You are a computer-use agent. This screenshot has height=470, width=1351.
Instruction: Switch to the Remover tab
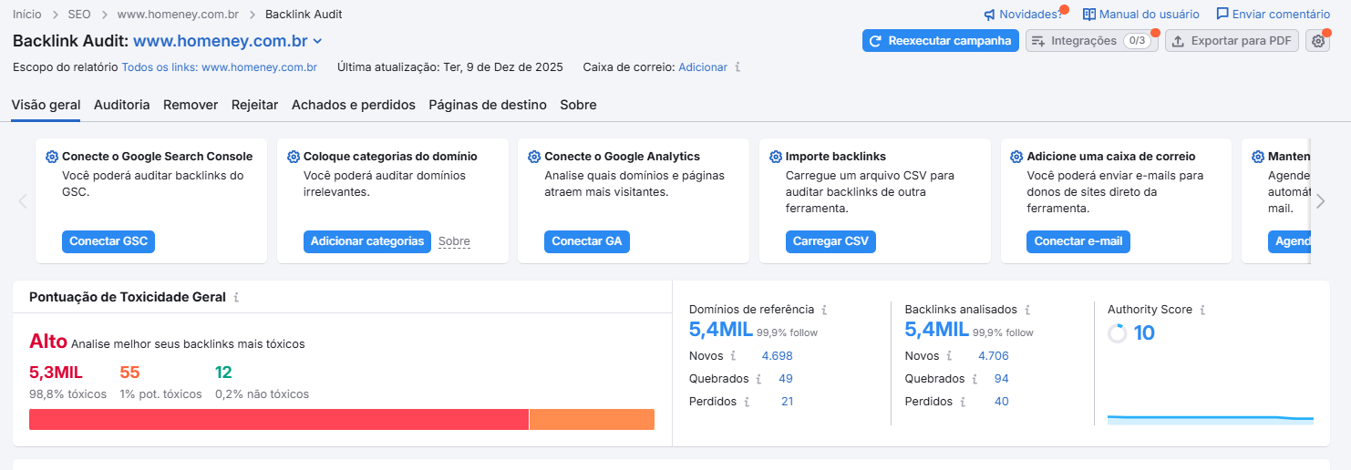coord(191,105)
